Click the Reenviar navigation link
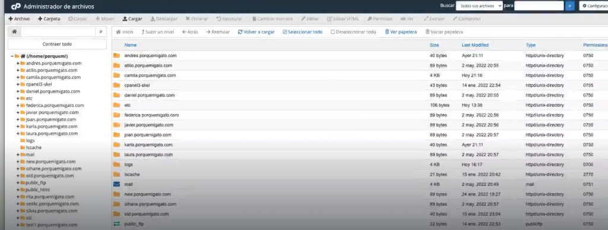608x230 pixels. (218, 32)
